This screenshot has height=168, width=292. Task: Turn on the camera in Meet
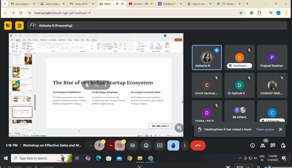point(120,146)
